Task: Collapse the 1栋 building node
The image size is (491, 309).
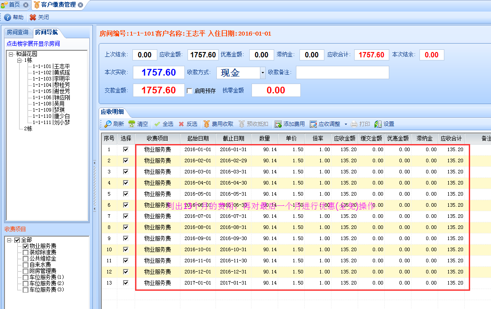Action: (x=19, y=60)
